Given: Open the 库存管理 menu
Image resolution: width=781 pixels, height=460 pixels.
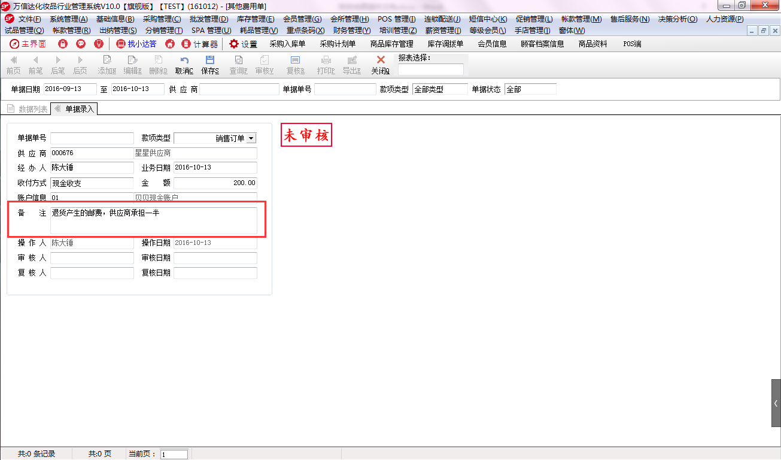Looking at the screenshot, I should pyautogui.click(x=256, y=19).
